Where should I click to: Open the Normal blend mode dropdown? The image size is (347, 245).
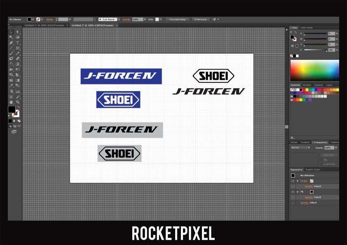[x=300, y=147]
